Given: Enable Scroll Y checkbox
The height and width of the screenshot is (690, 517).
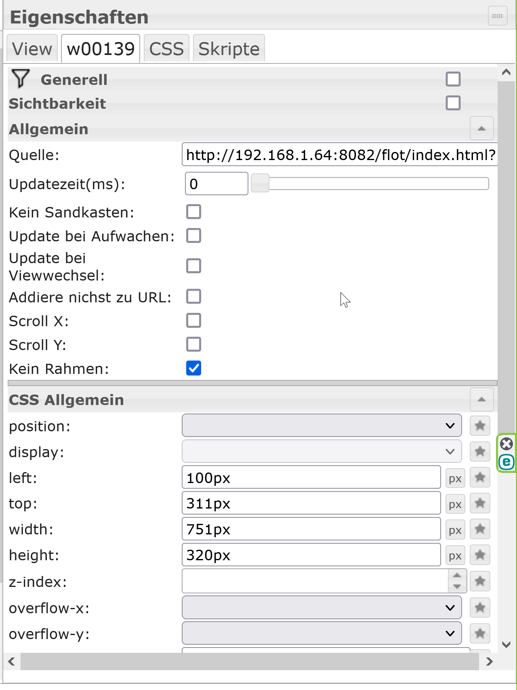Looking at the screenshot, I should coord(194,344).
